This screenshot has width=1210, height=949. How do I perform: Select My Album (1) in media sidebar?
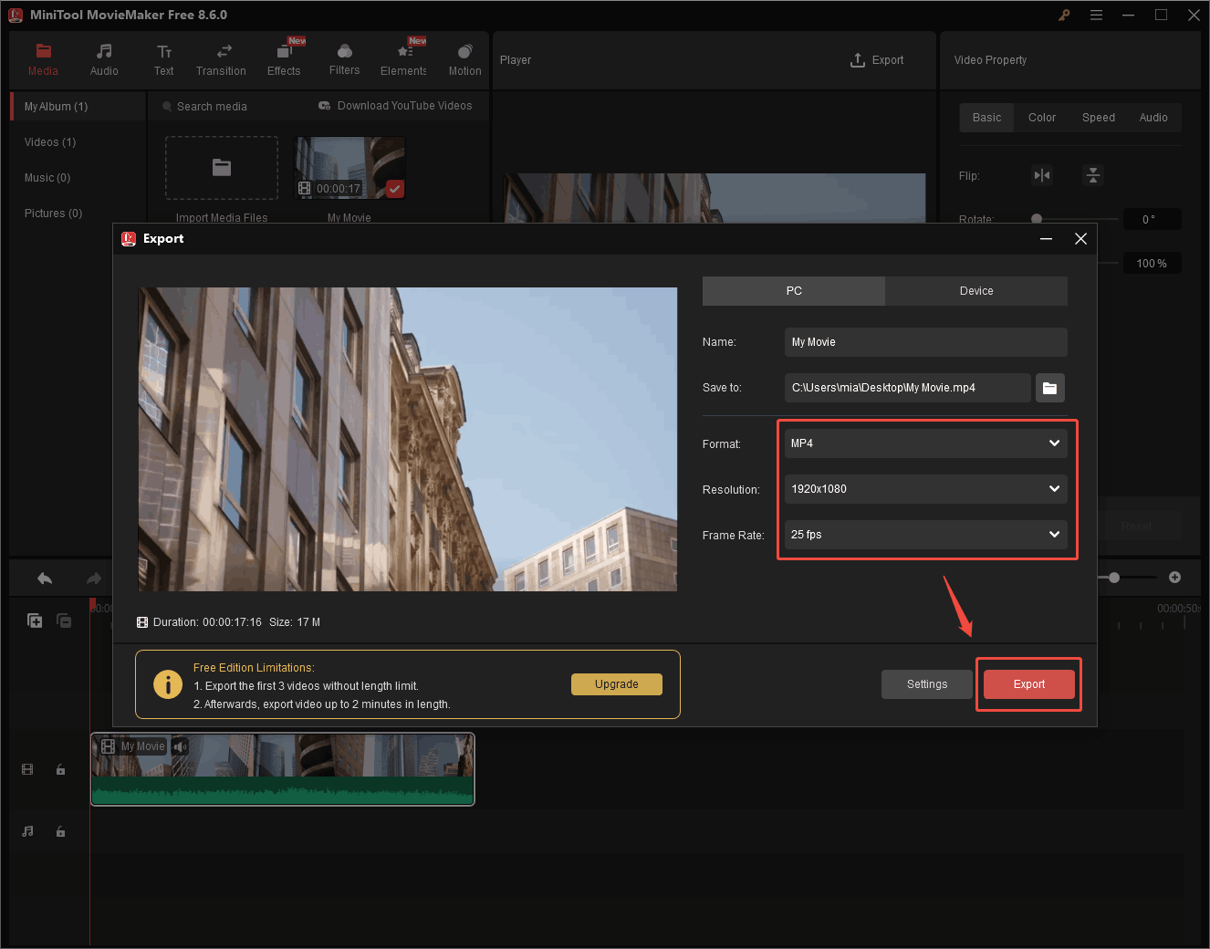[78, 107]
